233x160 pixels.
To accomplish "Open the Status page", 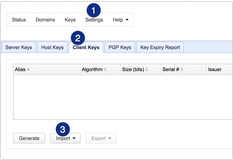I will pyautogui.click(x=19, y=20).
